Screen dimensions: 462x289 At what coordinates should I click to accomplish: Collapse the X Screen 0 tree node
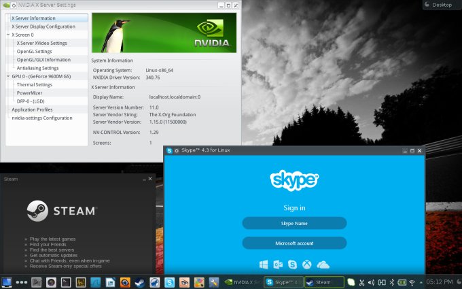pos(8,35)
